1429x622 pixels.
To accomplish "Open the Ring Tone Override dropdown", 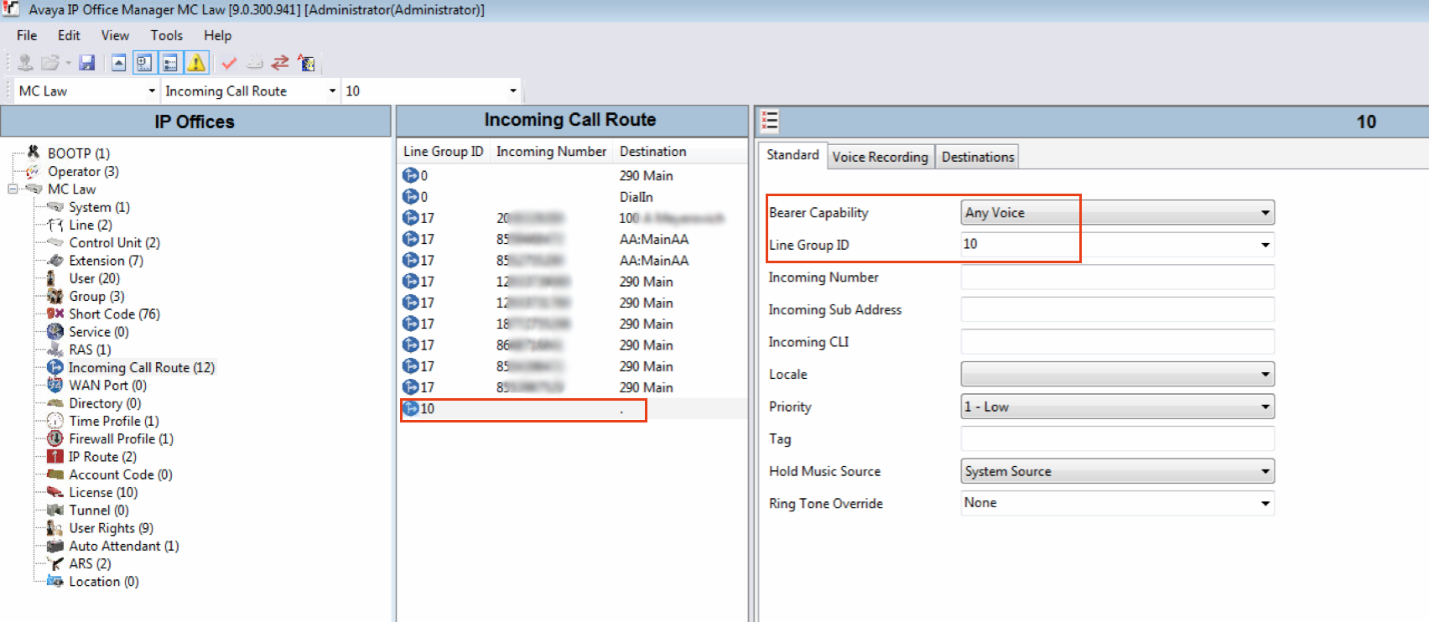I will click(1265, 504).
